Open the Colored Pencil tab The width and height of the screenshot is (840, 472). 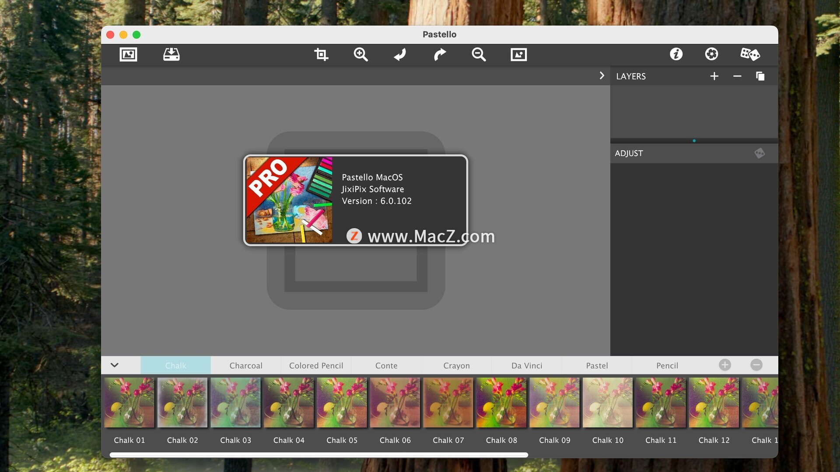pyautogui.click(x=316, y=365)
